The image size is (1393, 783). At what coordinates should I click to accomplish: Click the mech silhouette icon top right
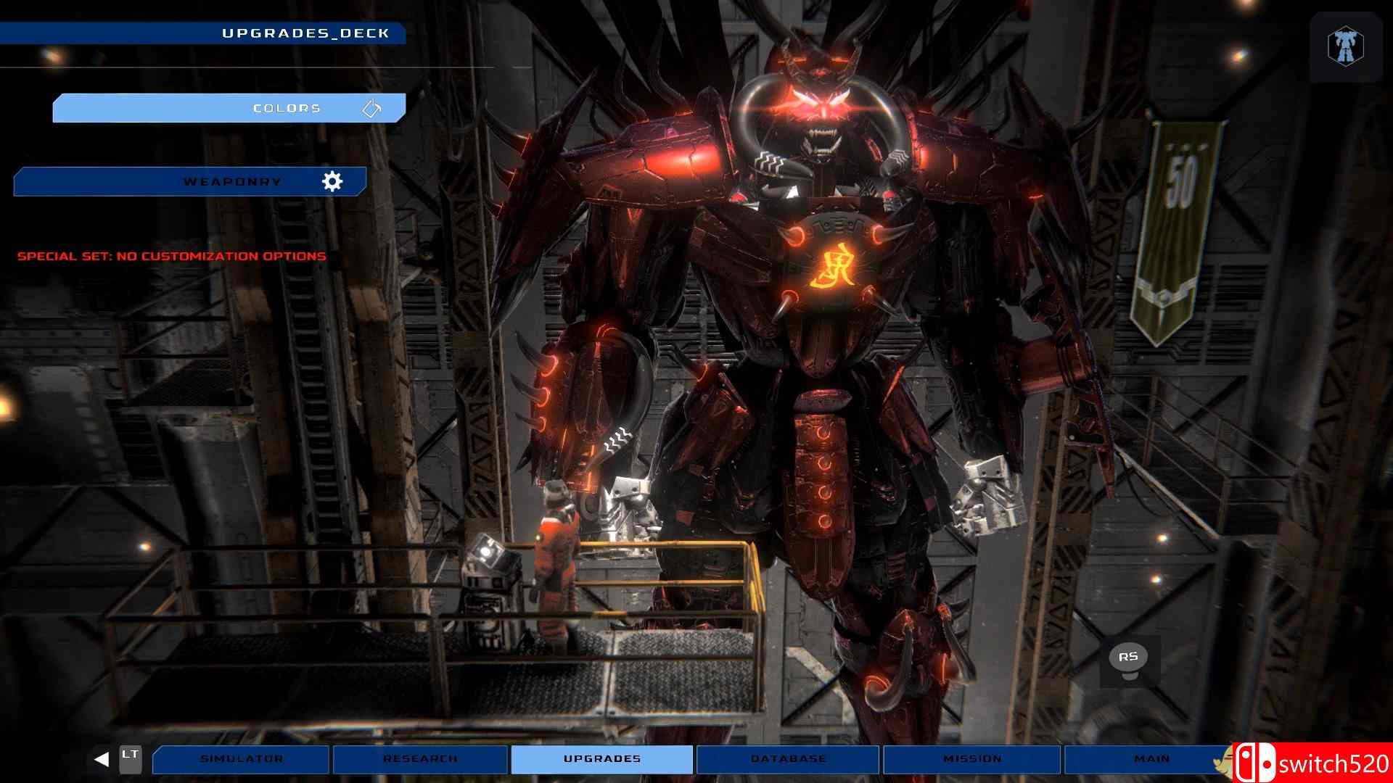click(x=1346, y=46)
